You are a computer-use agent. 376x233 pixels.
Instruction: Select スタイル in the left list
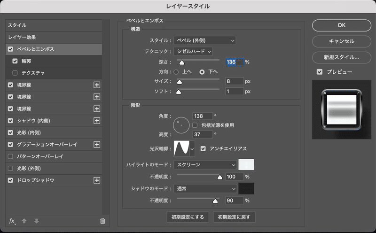click(x=54, y=25)
